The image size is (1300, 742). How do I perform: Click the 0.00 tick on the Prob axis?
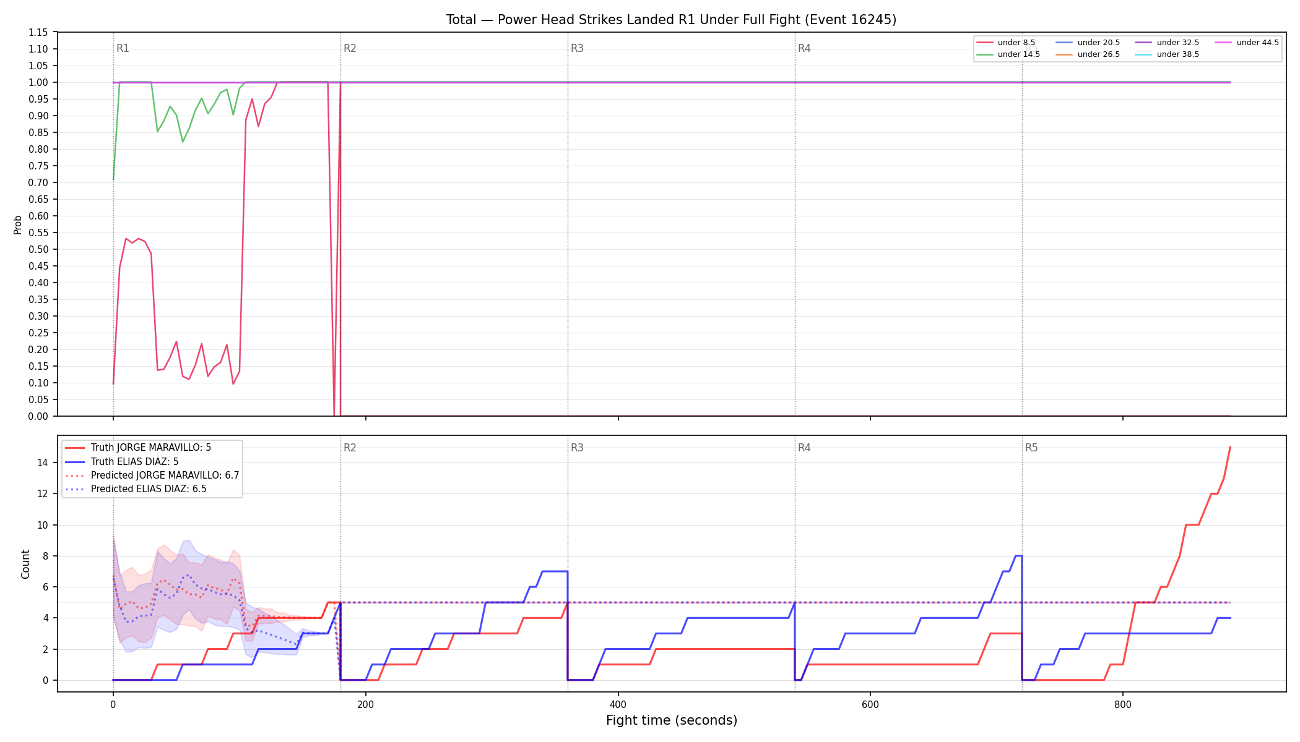pyautogui.click(x=38, y=416)
